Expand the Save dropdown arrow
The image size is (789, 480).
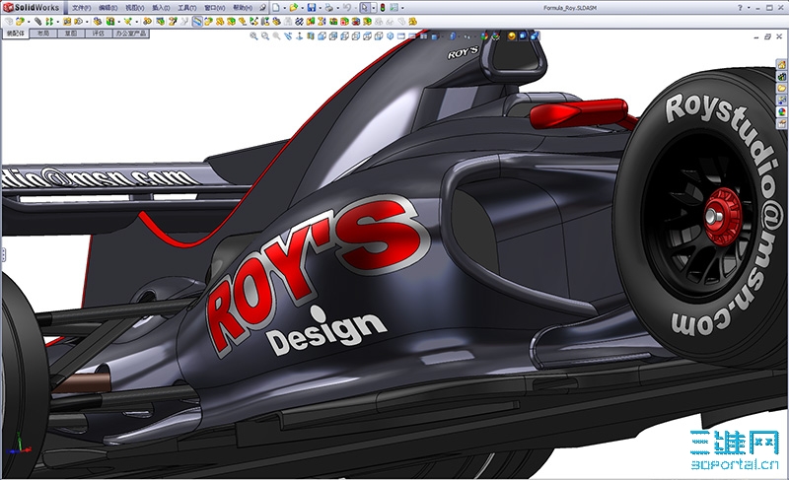320,8
